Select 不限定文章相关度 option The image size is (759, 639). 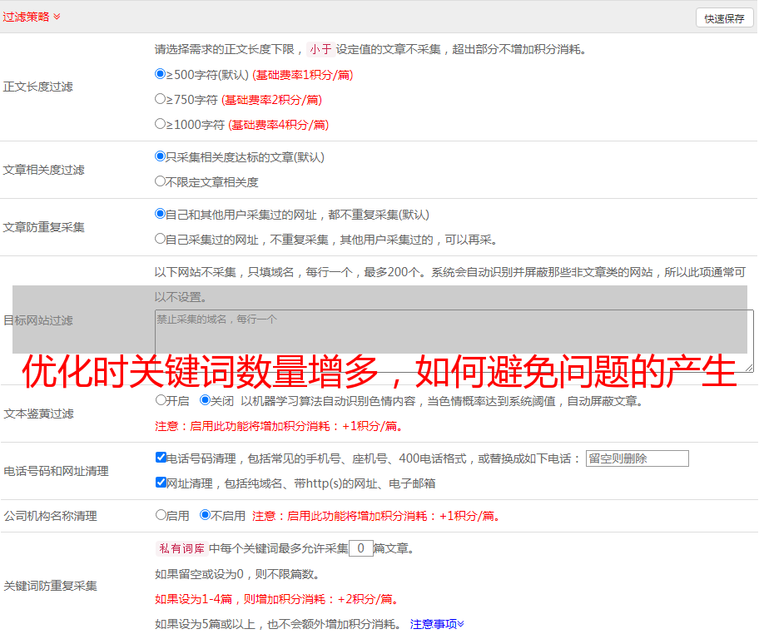[161, 181]
